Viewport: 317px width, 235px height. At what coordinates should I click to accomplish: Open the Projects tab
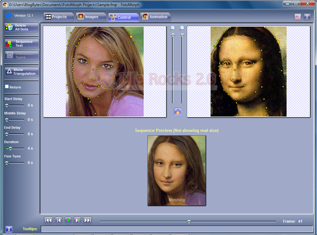pyautogui.click(x=58, y=17)
